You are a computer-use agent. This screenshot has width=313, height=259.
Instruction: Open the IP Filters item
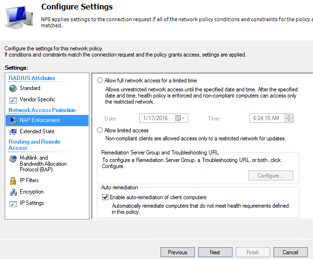click(x=47, y=180)
